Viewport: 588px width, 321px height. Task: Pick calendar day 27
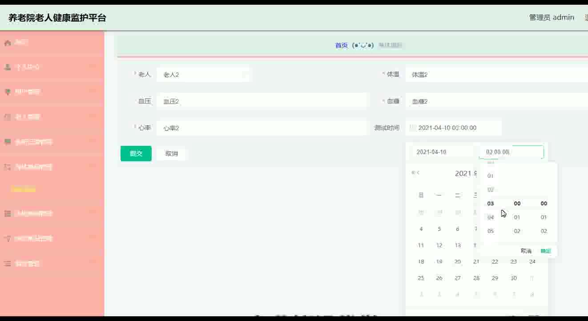[458, 278]
